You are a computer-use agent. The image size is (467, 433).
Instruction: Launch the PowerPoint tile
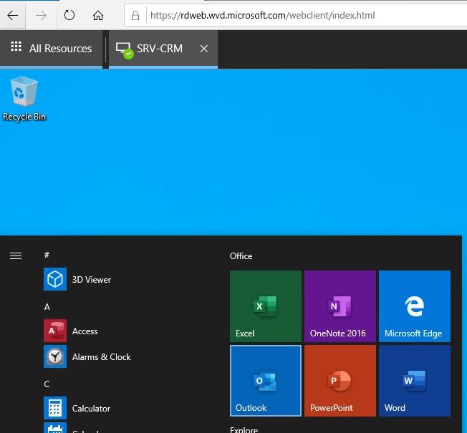(340, 381)
